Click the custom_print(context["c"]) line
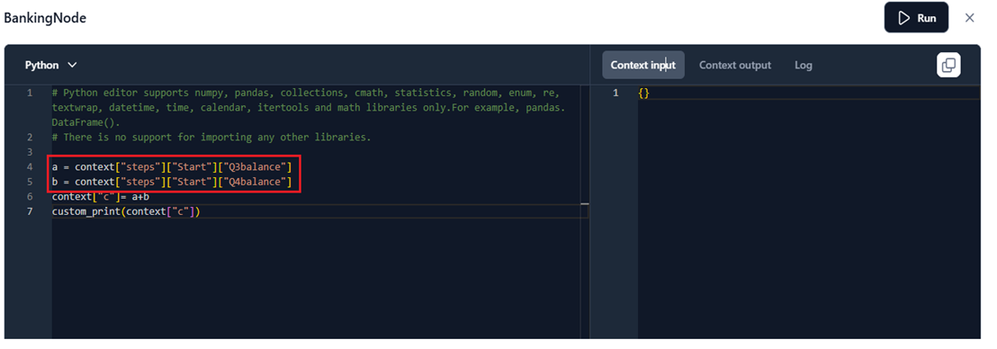This screenshot has height=349, width=997. [x=126, y=211]
